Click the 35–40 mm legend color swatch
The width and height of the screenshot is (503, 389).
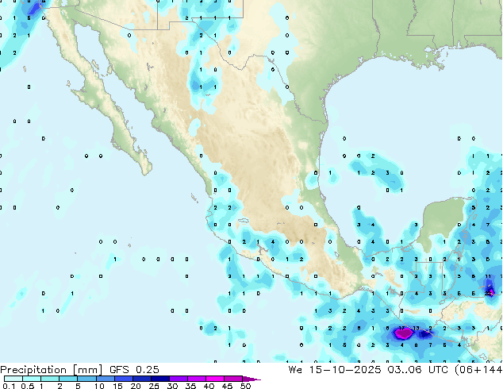196,379
